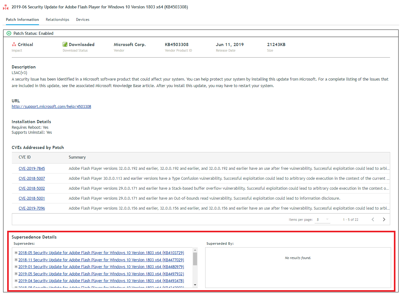Click the 'Supports Uninstall: Yes' text

(32, 132)
